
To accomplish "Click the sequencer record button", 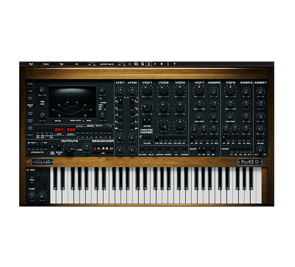I will tap(95, 148).
